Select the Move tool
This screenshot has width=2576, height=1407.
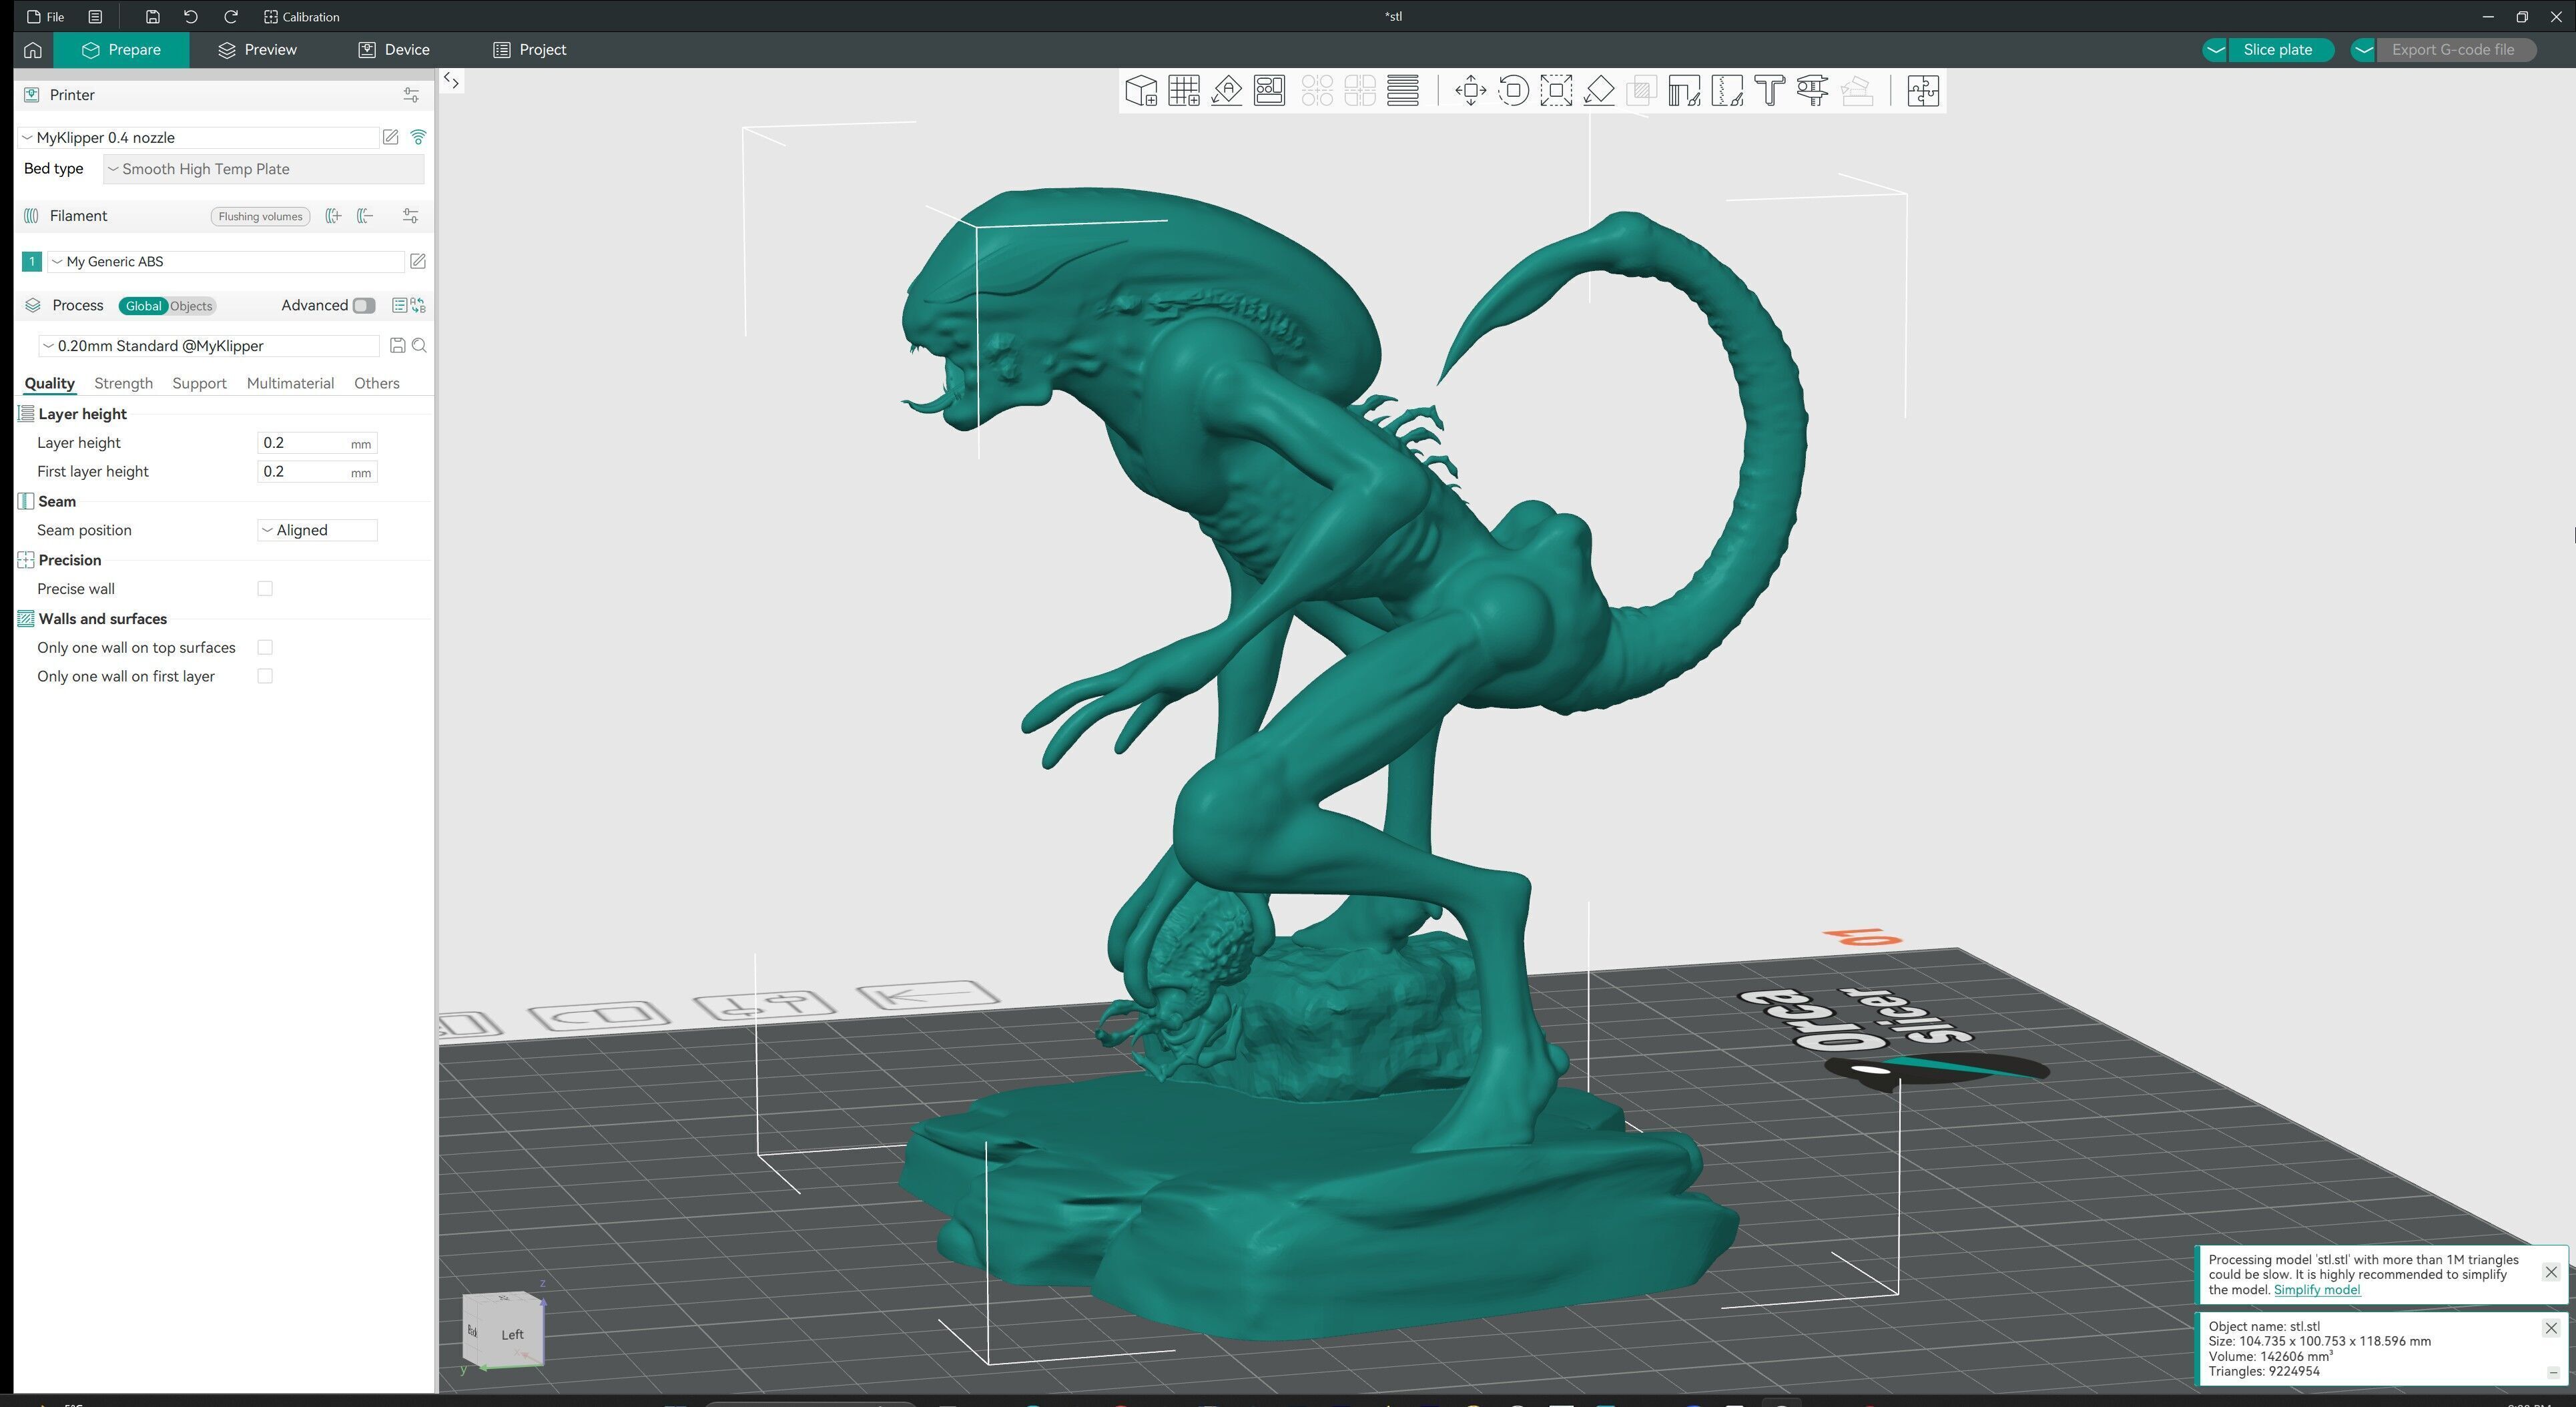(1470, 91)
